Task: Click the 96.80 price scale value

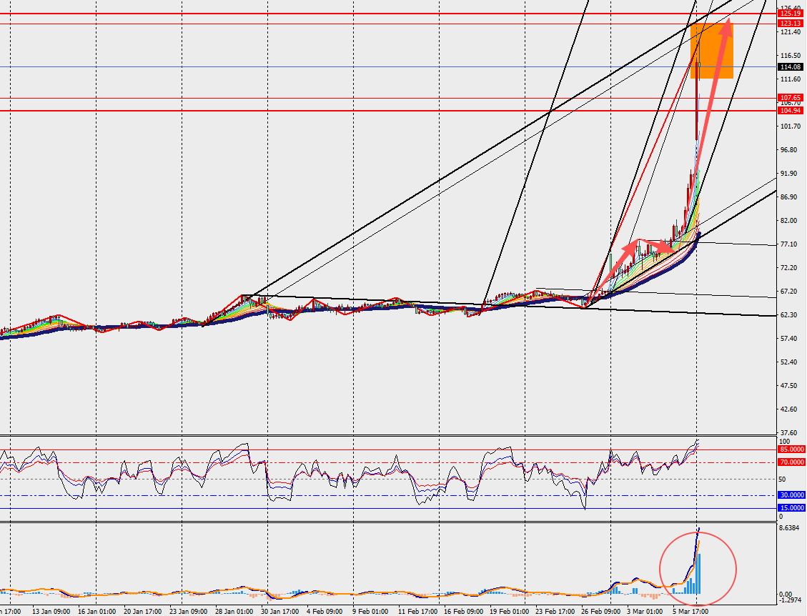Action: coord(789,150)
